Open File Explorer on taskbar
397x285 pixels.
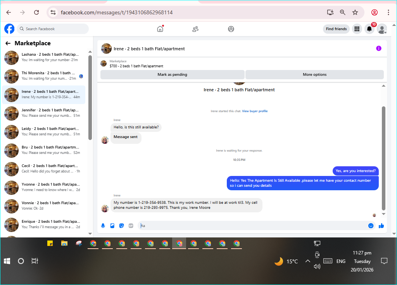[x=64, y=243]
